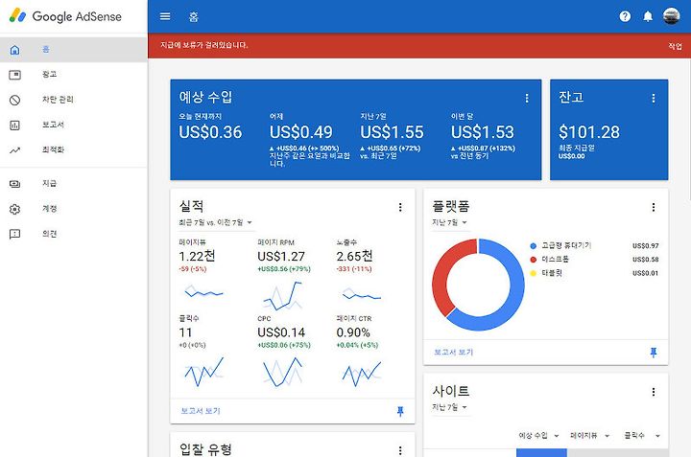The height and width of the screenshot is (457, 691).
Task: Click the red segment of the donut chart
Action: pyautogui.click(x=442, y=273)
